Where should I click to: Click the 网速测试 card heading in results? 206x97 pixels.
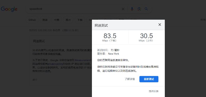click(39, 41)
